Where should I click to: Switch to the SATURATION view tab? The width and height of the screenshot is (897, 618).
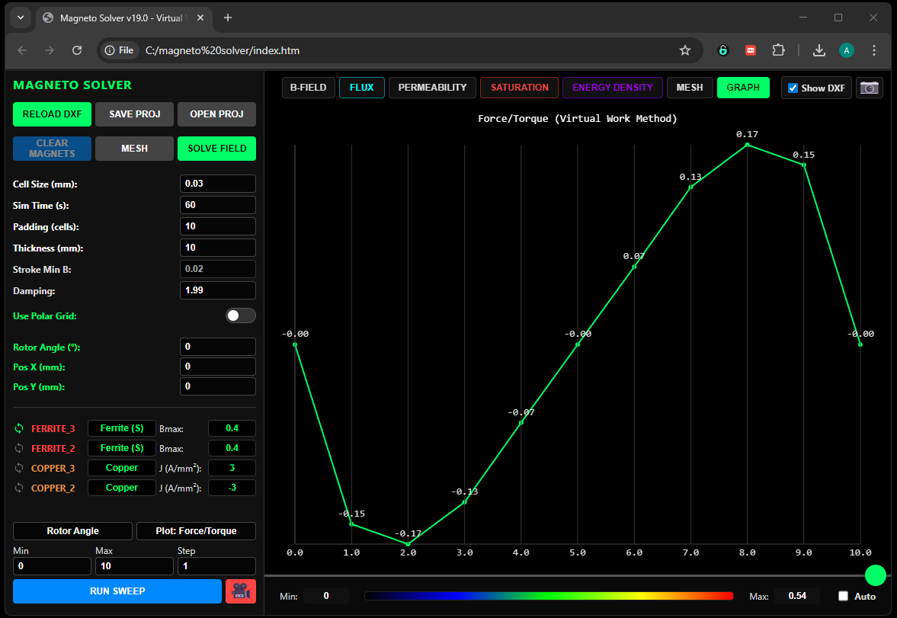[x=519, y=88]
